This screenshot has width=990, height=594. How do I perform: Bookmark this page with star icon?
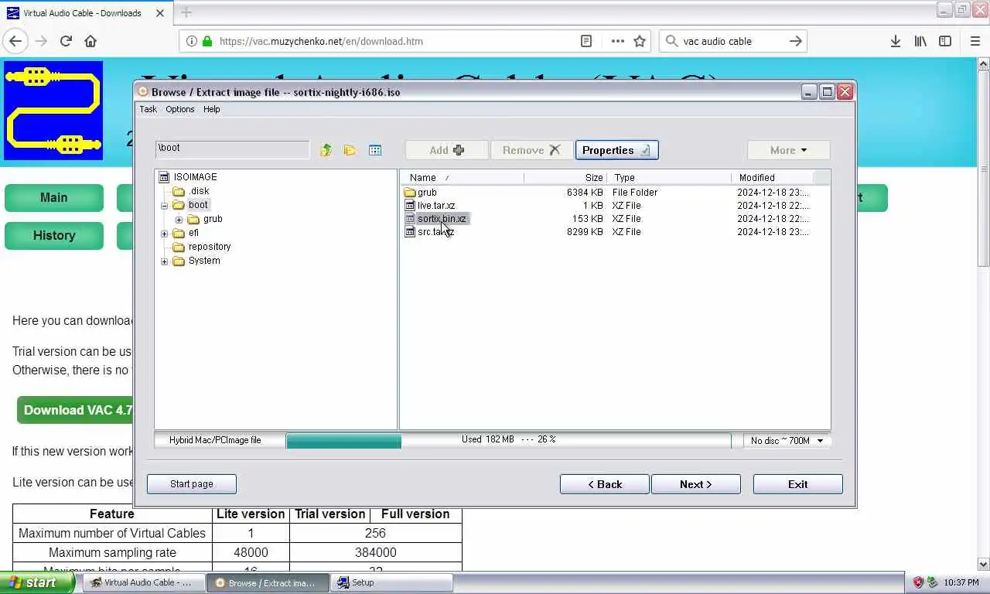640,41
